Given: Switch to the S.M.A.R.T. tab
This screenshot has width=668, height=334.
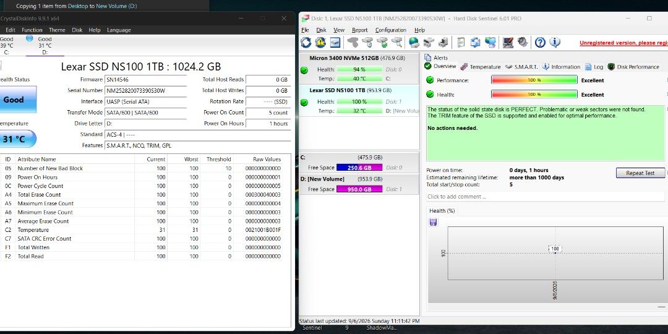Looking at the screenshot, I should click(521, 67).
